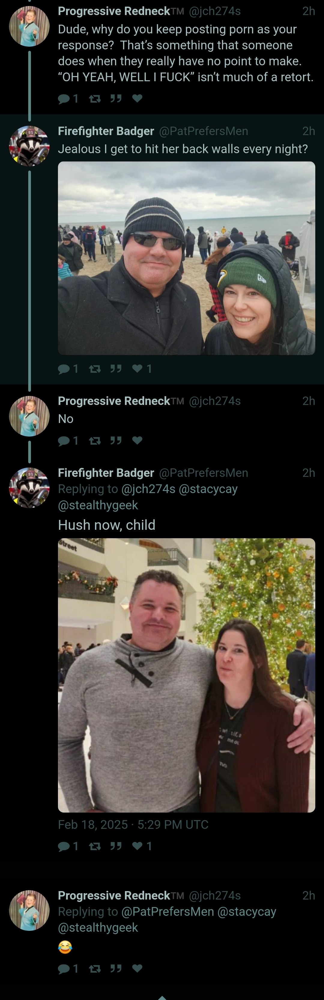Open @PatPrefersMen mention in last tweet

168,912
